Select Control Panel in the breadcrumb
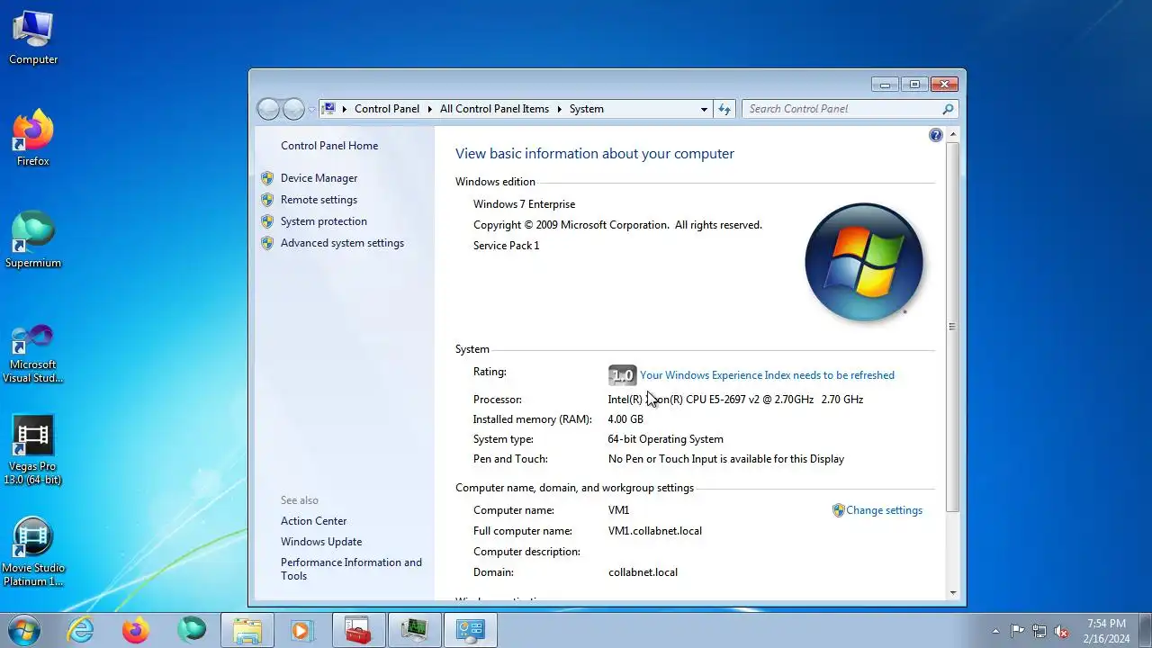Screen dimensions: 1152x648 387,109
